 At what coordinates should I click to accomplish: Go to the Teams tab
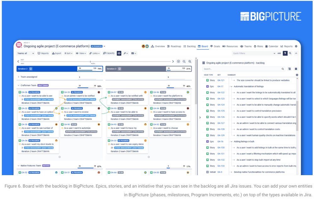246,46
